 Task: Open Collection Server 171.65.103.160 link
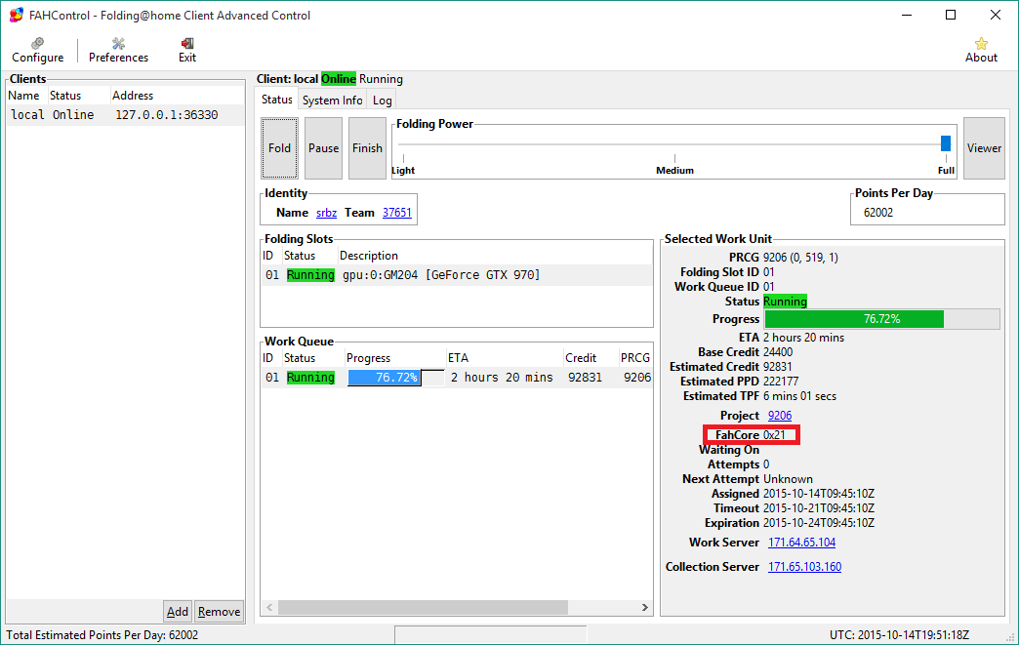point(804,566)
